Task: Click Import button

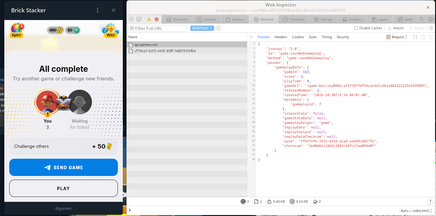Action: coord(396,28)
